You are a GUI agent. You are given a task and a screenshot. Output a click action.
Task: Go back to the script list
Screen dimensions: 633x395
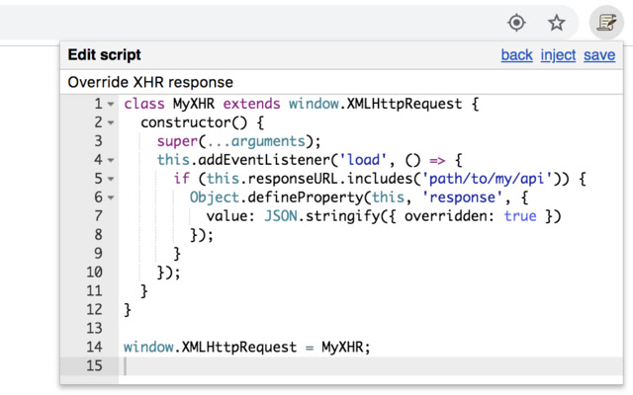tap(516, 55)
